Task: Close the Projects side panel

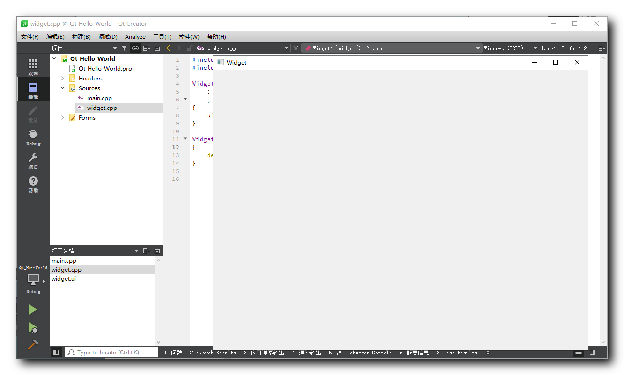Action: click(x=157, y=48)
